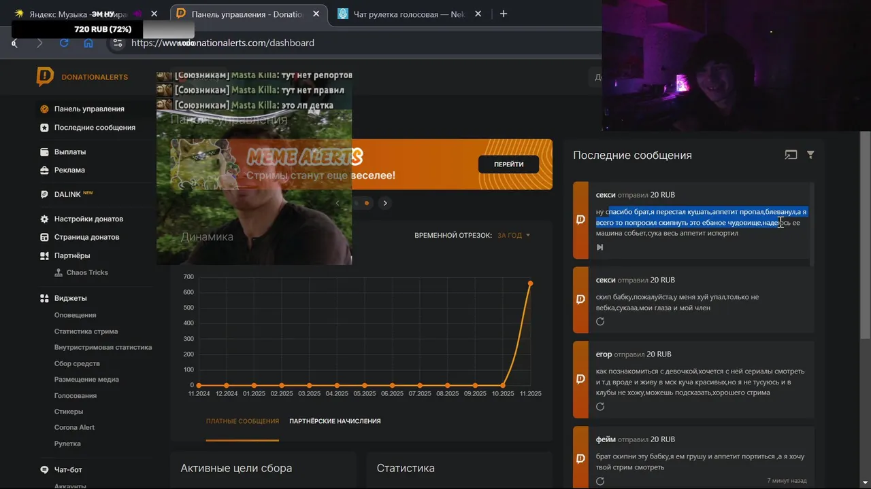This screenshot has height=489, width=871.
Task: Click the Партнёры sidebar icon
Action: click(44, 255)
